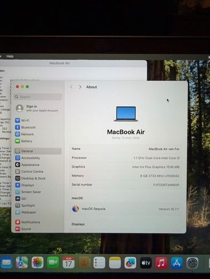Open Mail from the Dock

click(x=6, y=263)
